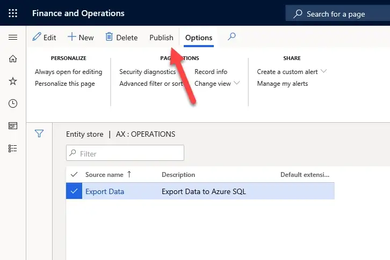390x260 pixels.
Task: Open the Export Data link
Action: coord(105,191)
